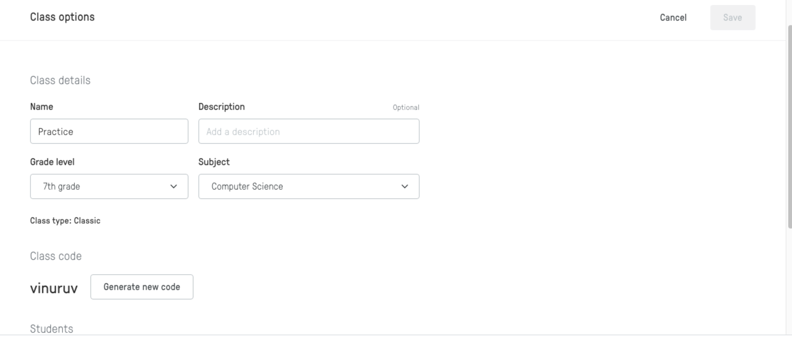Click the Grade level label

pyautogui.click(x=52, y=162)
